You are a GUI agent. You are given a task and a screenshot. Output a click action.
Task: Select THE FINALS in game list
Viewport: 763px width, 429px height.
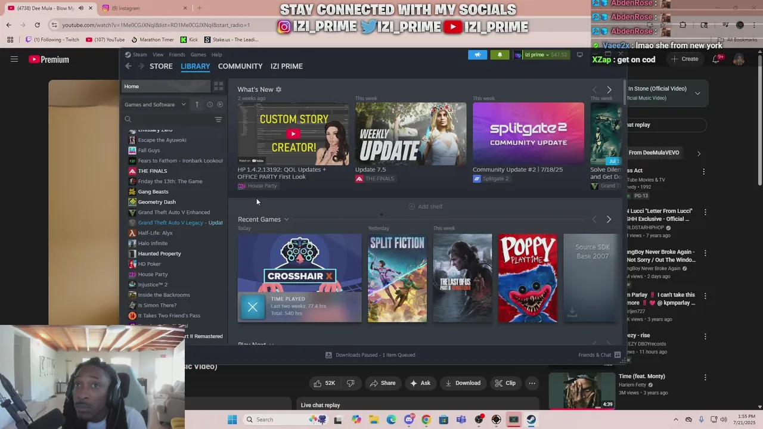point(153,171)
